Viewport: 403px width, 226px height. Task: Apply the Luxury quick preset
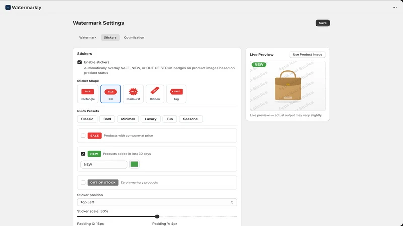(150, 119)
